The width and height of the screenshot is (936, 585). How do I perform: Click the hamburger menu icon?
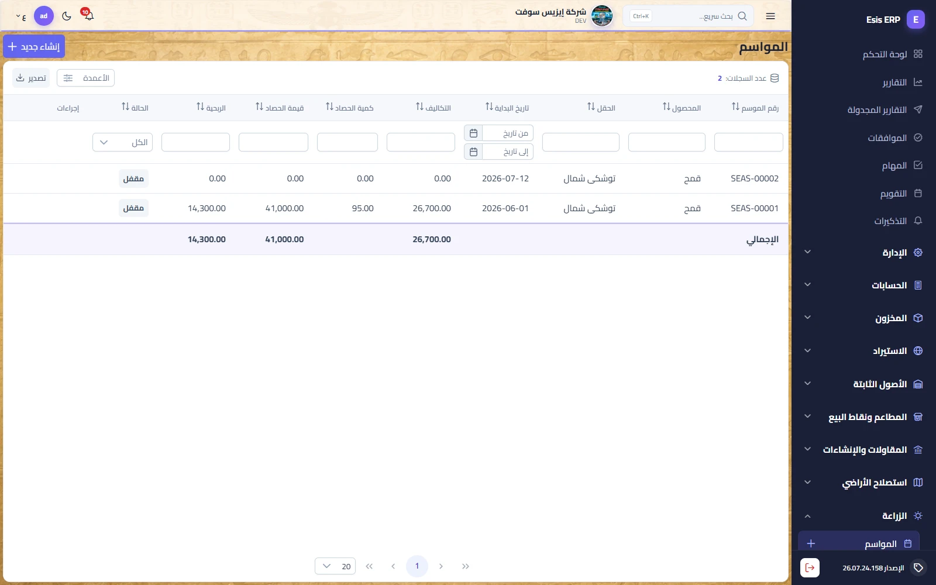point(770,16)
